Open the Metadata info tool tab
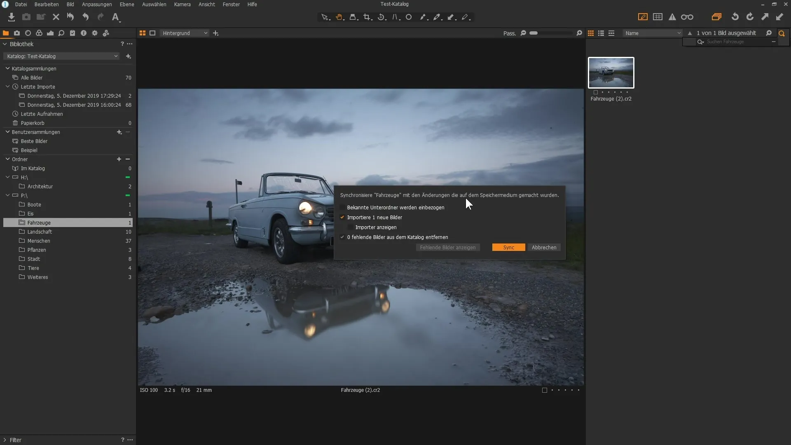 tap(84, 33)
